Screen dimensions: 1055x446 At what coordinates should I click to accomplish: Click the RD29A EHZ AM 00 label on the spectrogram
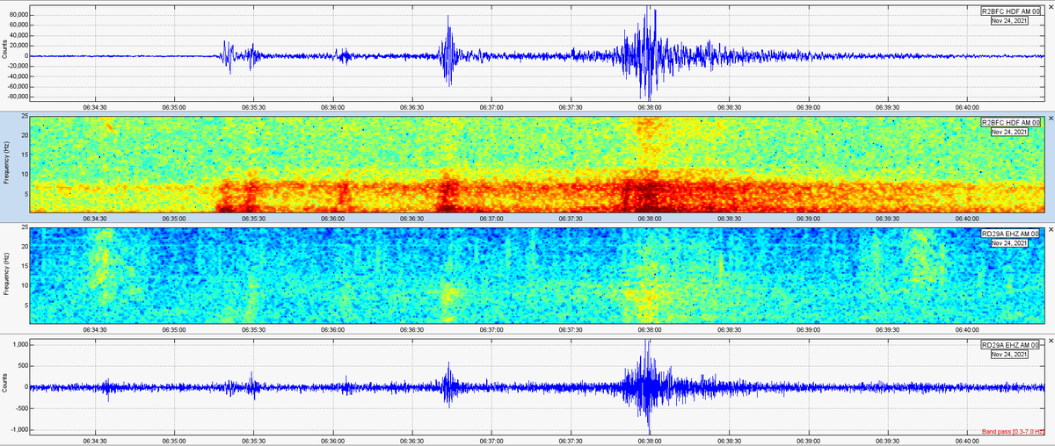[1011, 234]
